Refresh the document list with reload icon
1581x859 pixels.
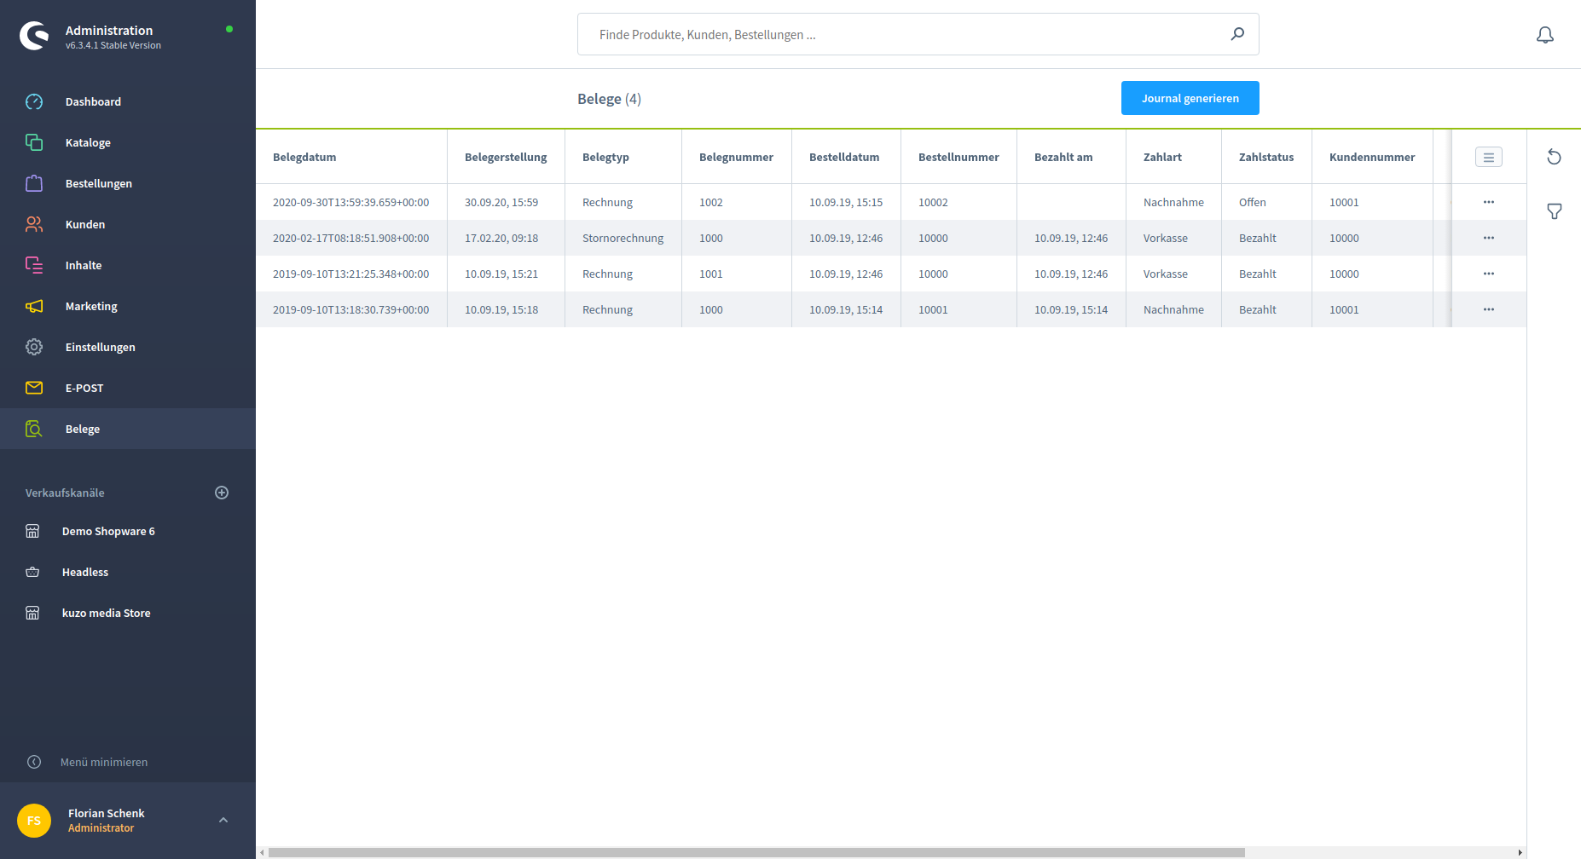1554,157
